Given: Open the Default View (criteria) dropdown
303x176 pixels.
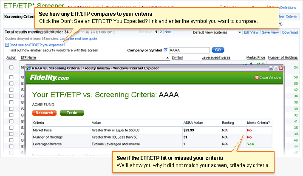Looking at the screenshot, I should click(x=216, y=32).
